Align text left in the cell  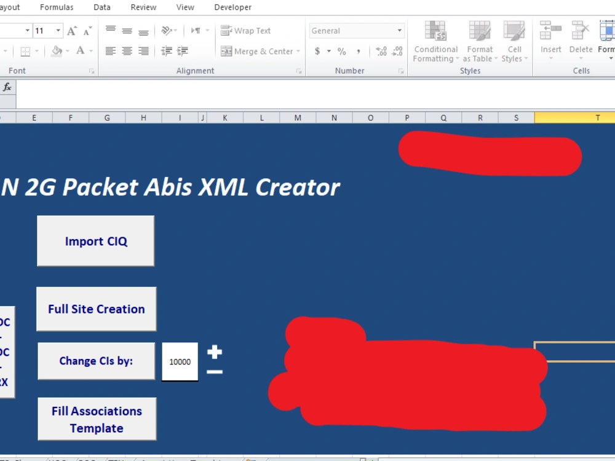pyautogui.click(x=111, y=51)
